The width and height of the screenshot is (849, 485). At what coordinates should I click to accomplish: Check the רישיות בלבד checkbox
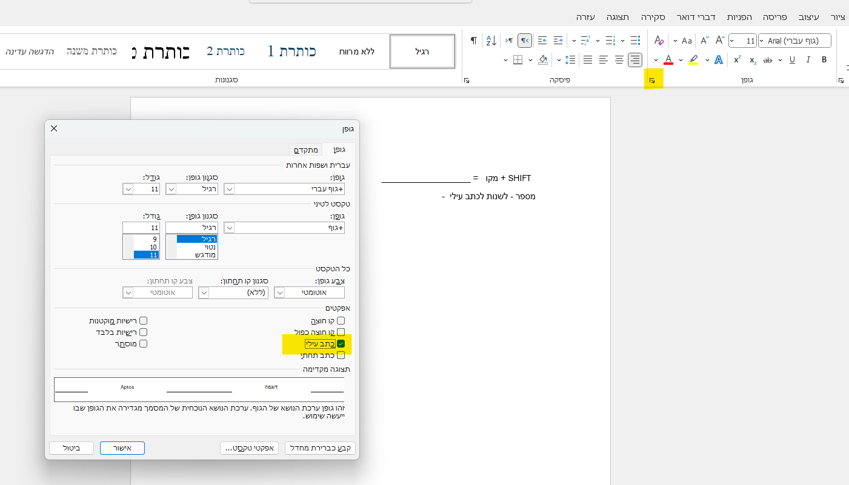pyautogui.click(x=144, y=332)
